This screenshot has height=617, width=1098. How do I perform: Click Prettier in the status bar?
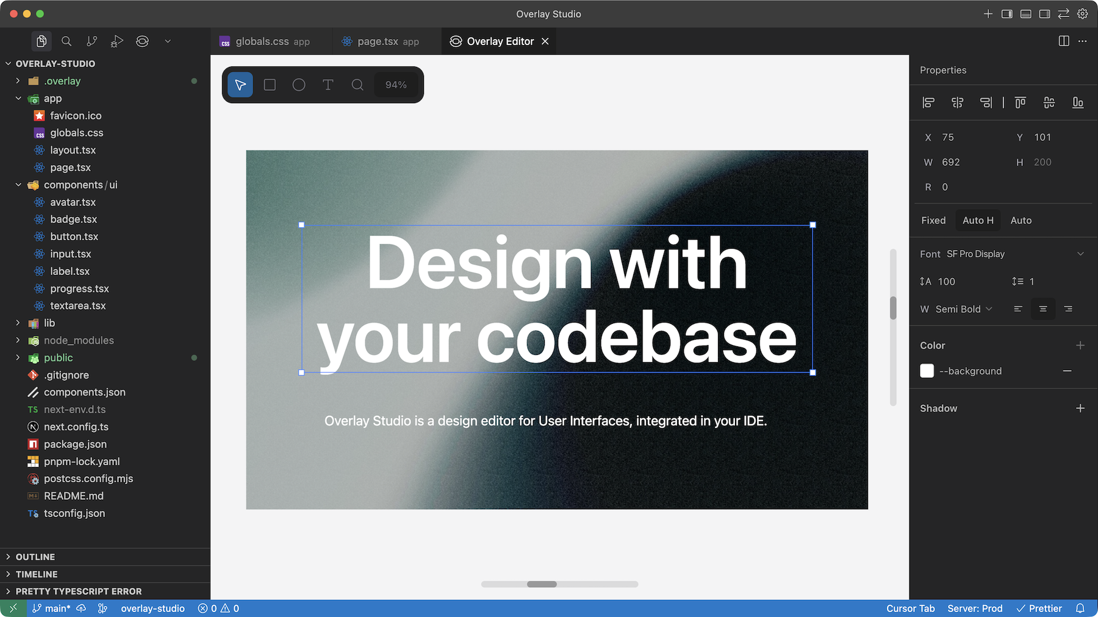tap(1039, 608)
